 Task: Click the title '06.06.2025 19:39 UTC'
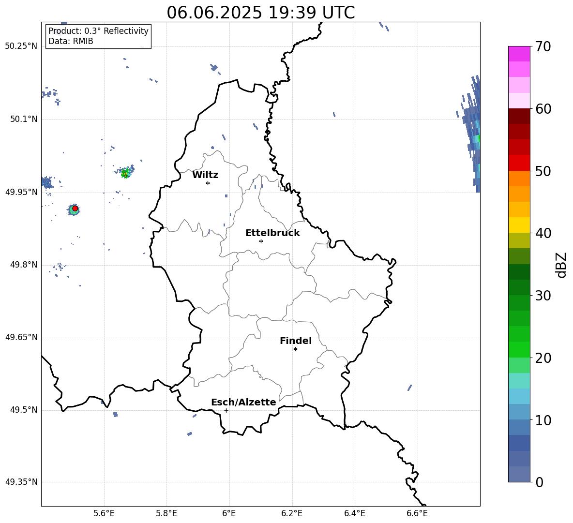(x=260, y=13)
